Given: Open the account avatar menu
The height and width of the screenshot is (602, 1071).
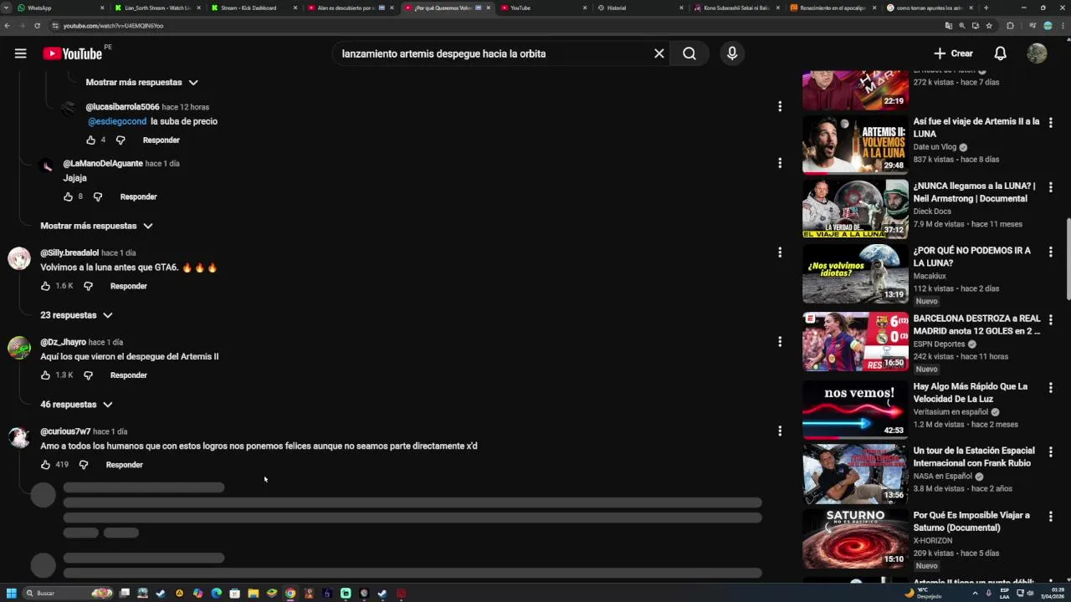Looking at the screenshot, I should tap(1037, 54).
